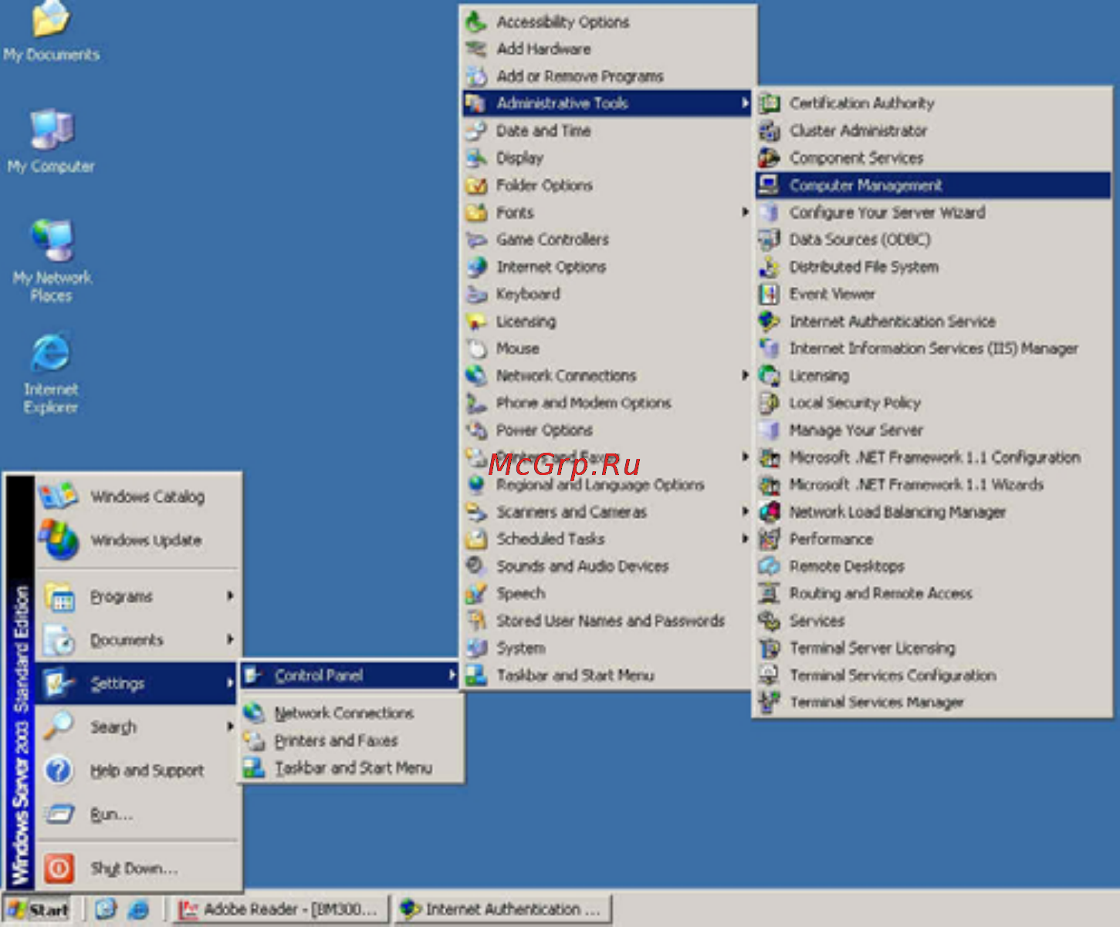1120x927 pixels.
Task: Expand the Scheduled Tasks submenu arrow
Action: (745, 538)
